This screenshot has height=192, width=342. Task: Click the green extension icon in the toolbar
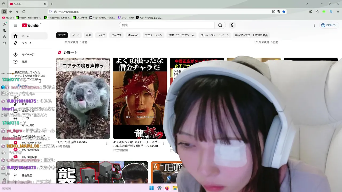click(324, 11)
